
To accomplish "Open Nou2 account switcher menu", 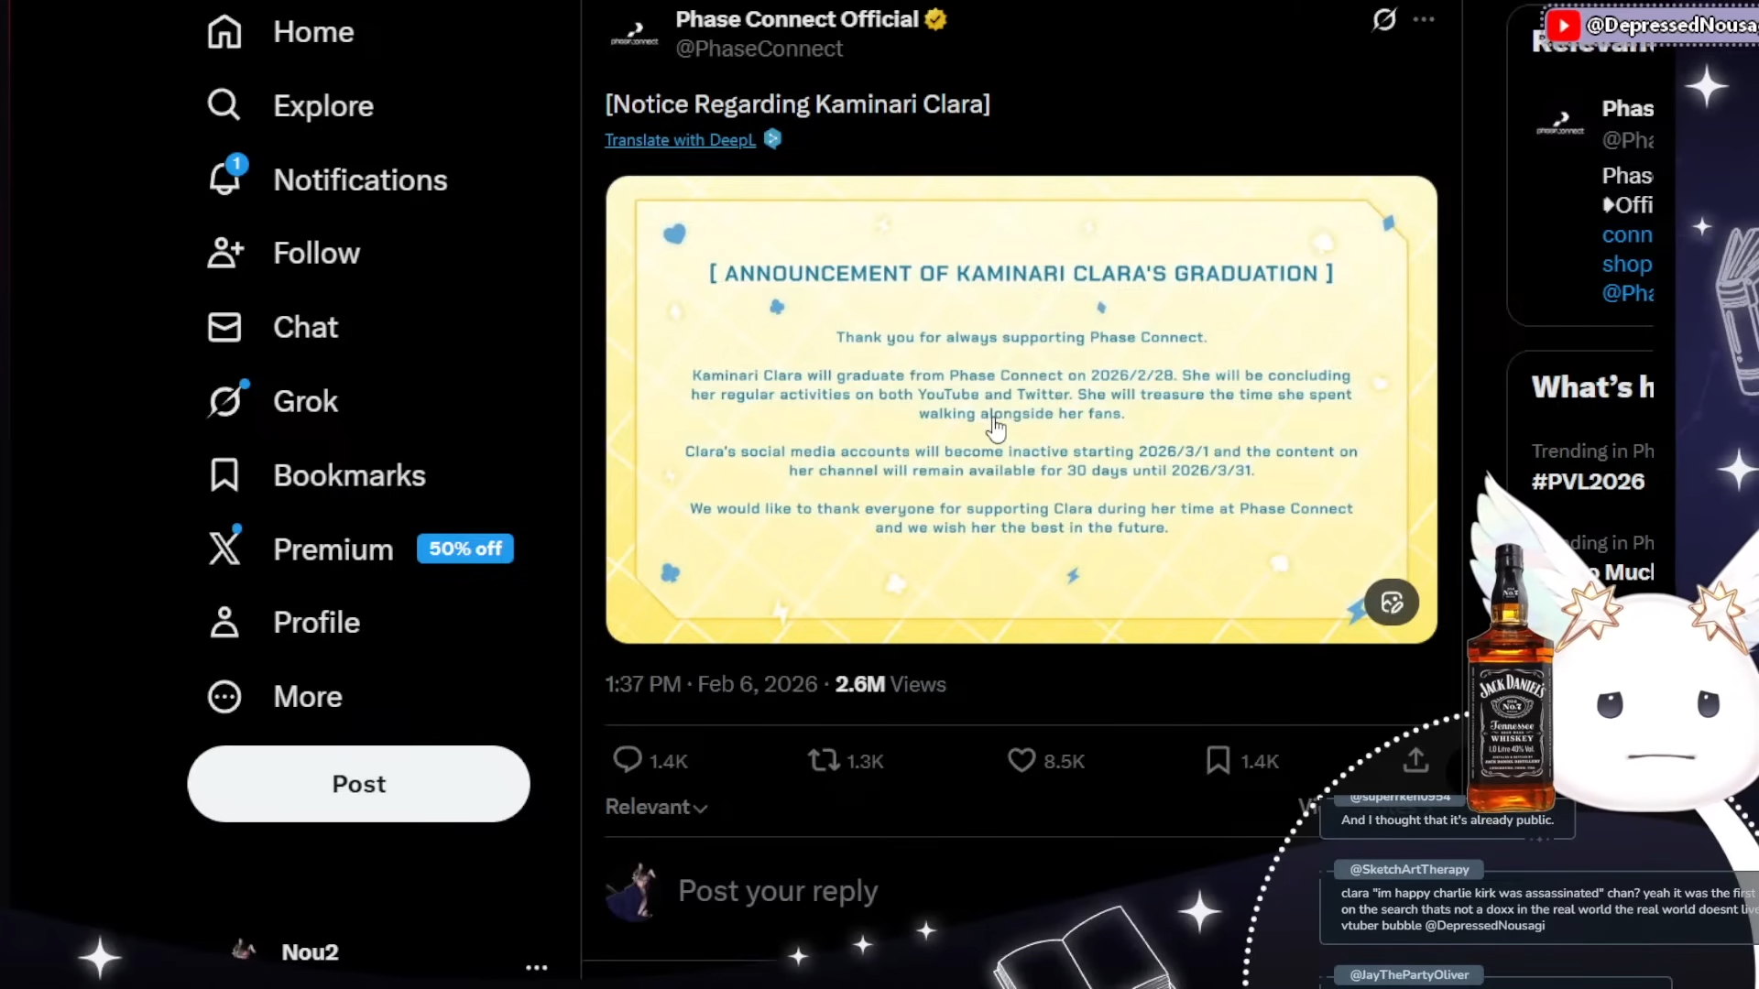I will pyautogui.click(x=537, y=967).
